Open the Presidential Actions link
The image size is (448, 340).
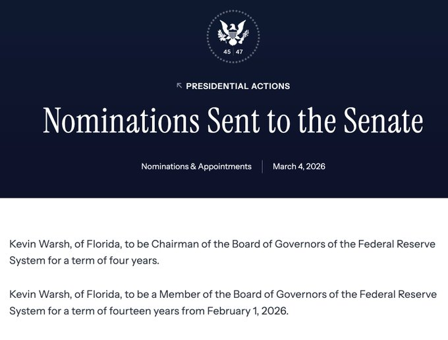[x=238, y=86]
